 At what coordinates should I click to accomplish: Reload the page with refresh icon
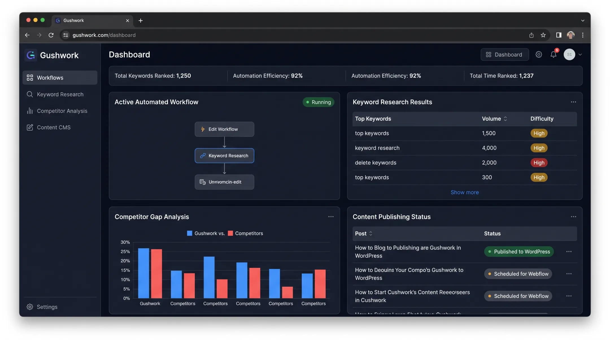51,35
